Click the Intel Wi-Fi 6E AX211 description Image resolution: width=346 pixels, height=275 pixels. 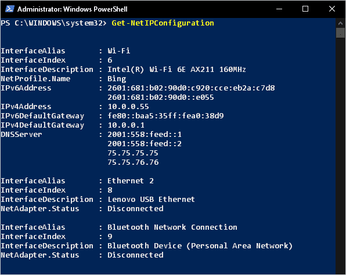click(176, 70)
